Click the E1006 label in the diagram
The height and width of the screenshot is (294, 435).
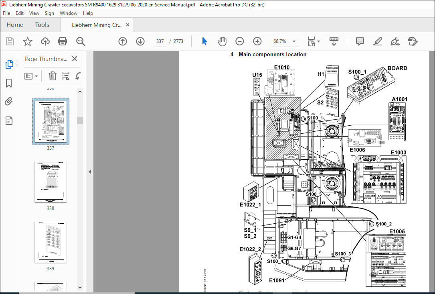point(357,150)
